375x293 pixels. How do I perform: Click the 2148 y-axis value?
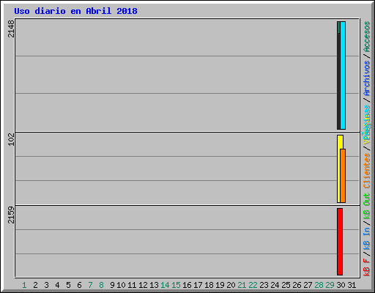click(x=11, y=29)
